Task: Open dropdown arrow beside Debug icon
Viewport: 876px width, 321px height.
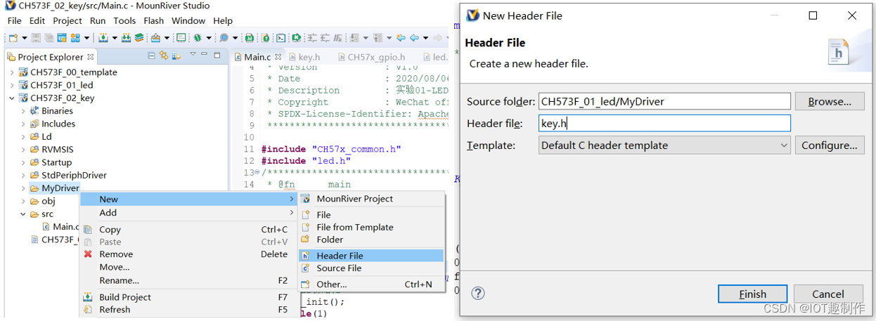Action: (x=208, y=38)
